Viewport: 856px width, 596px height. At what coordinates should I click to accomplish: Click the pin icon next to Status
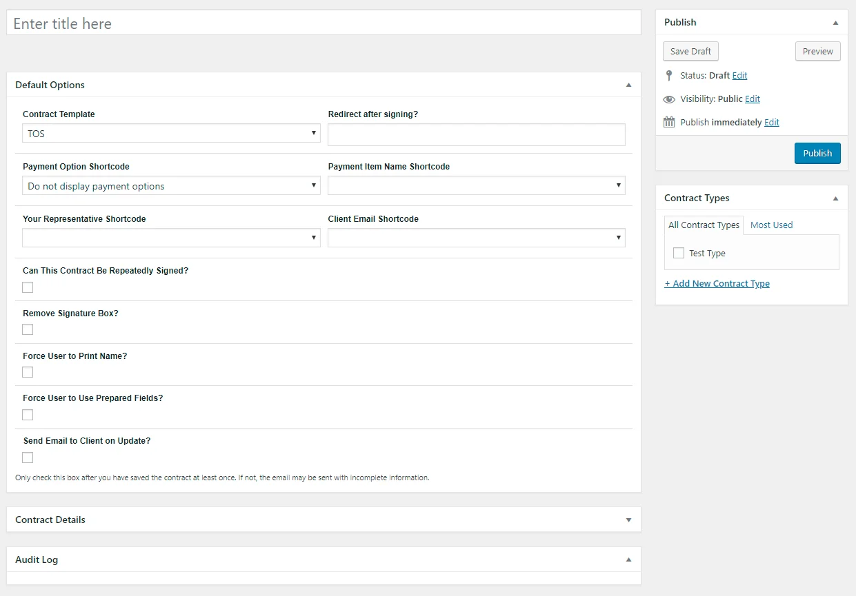669,76
